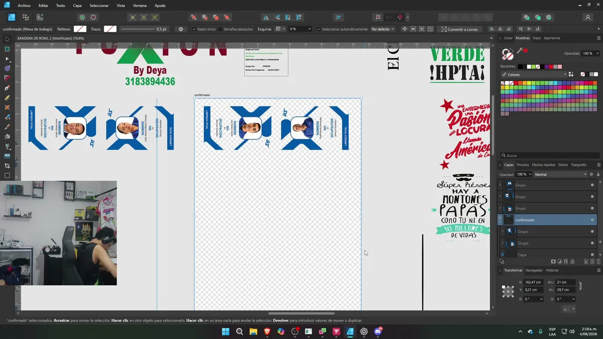Viewport: 603px width, 339px height.
Task: Click the Trazo stroke swatch
Action: click(110, 29)
